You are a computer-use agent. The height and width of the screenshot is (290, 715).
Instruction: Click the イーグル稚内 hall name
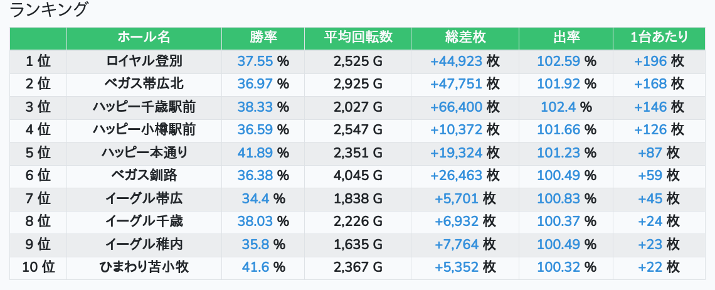[x=144, y=244]
